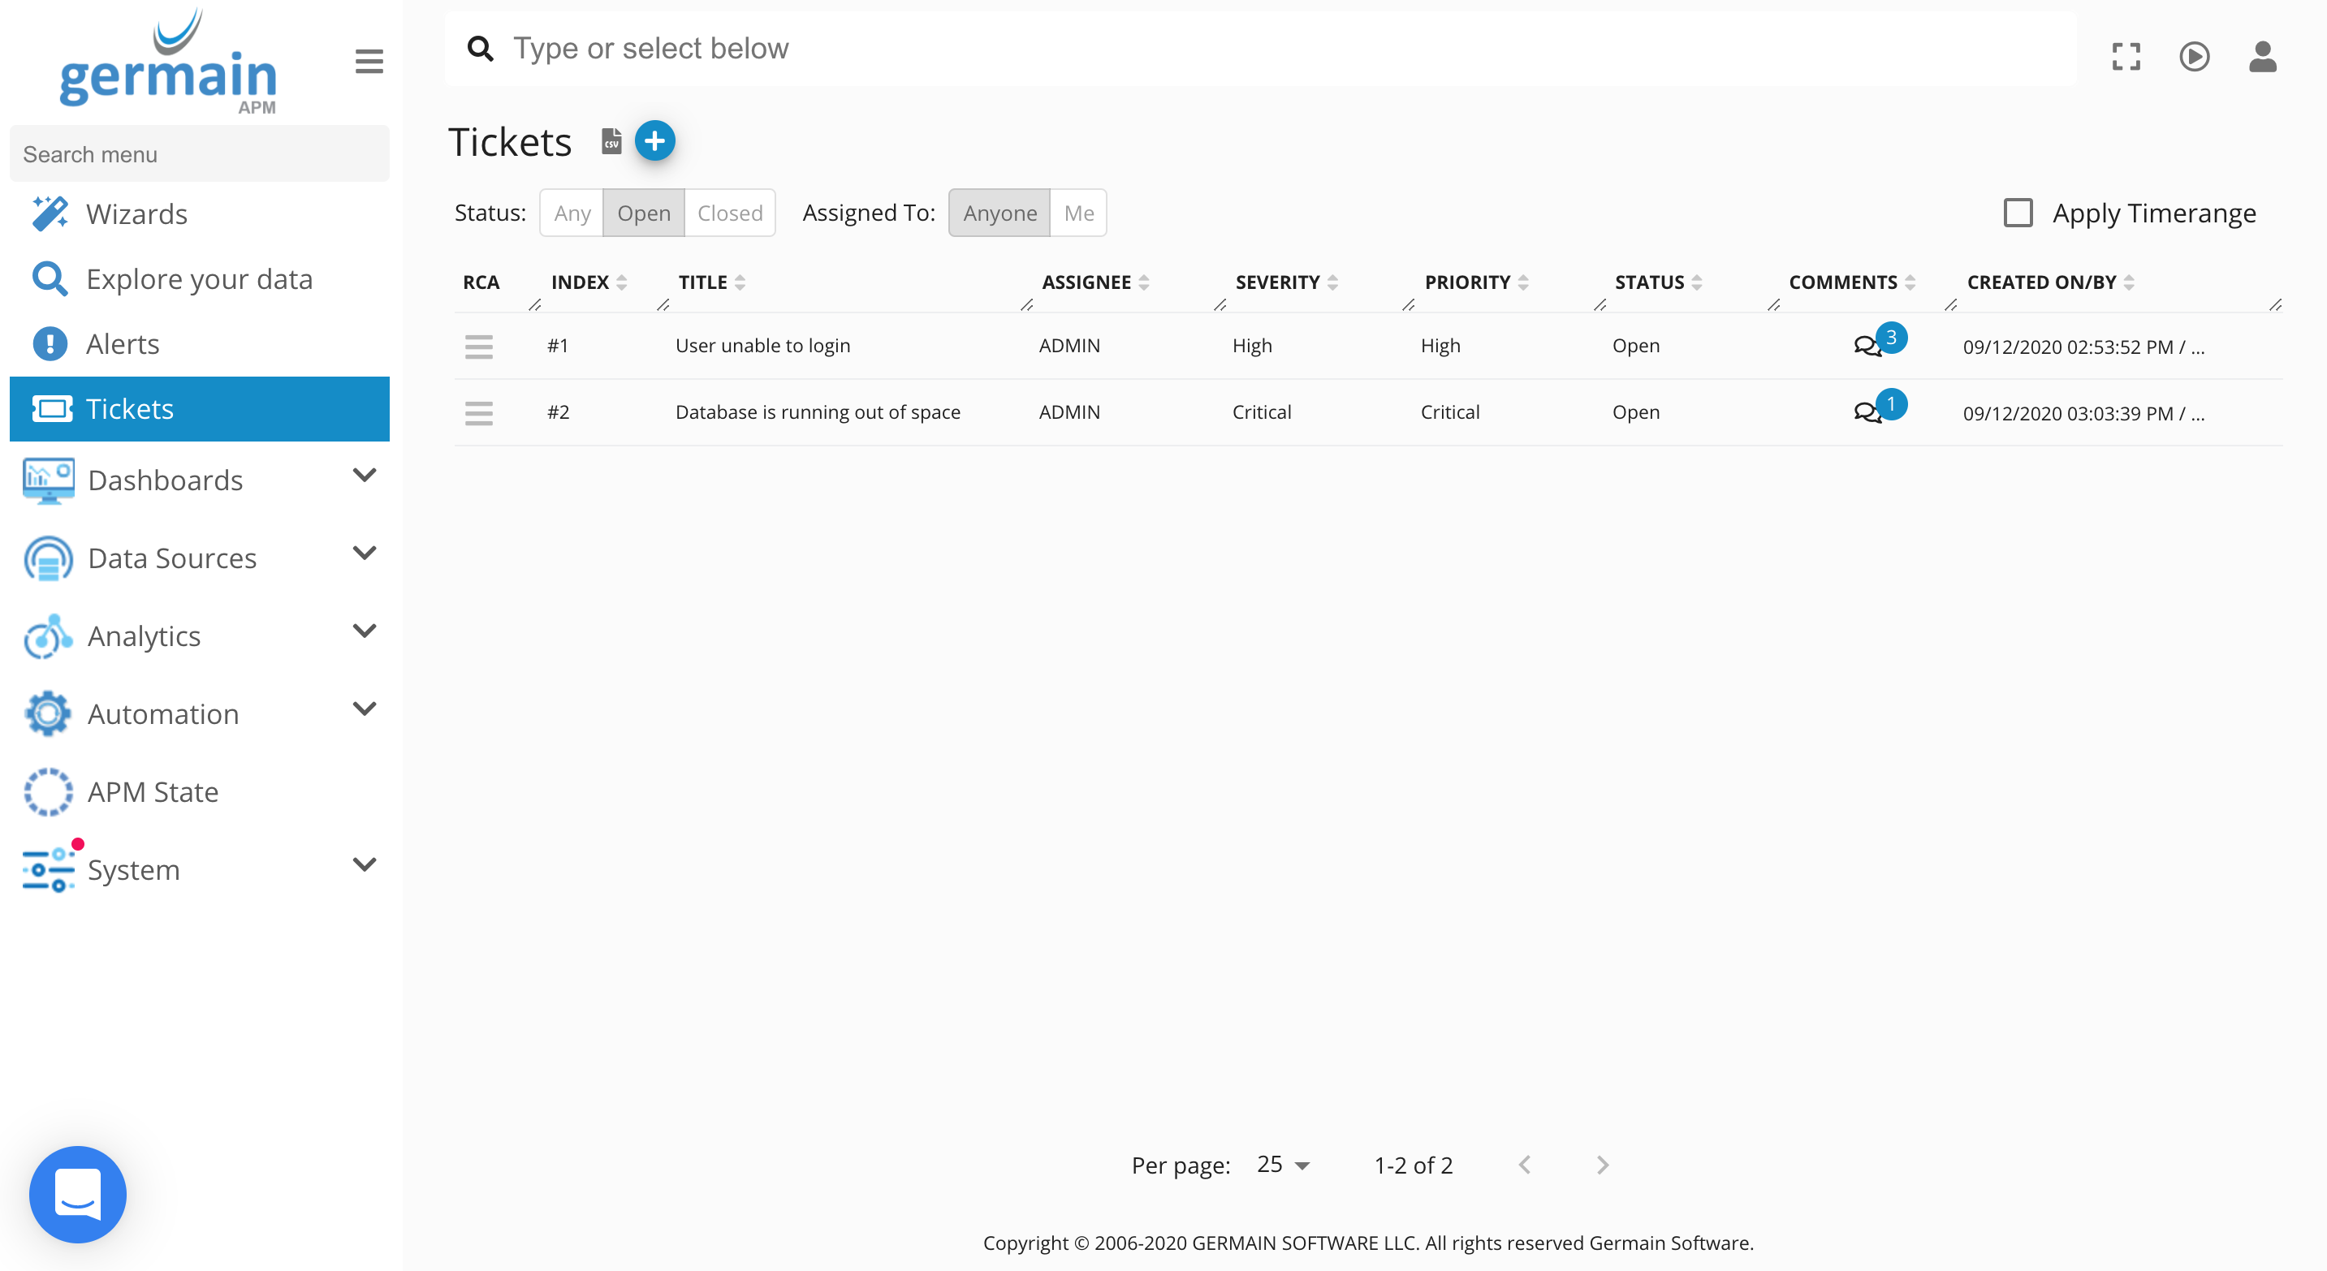Collapse the sidebar with the hamburger icon
The image size is (2327, 1271).
pos(369,62)
